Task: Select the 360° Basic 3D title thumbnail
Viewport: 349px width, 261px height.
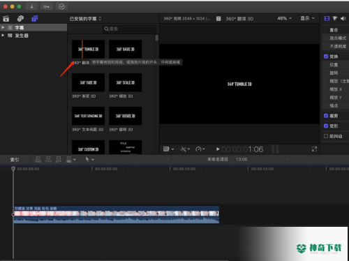Action: (126, 49)
